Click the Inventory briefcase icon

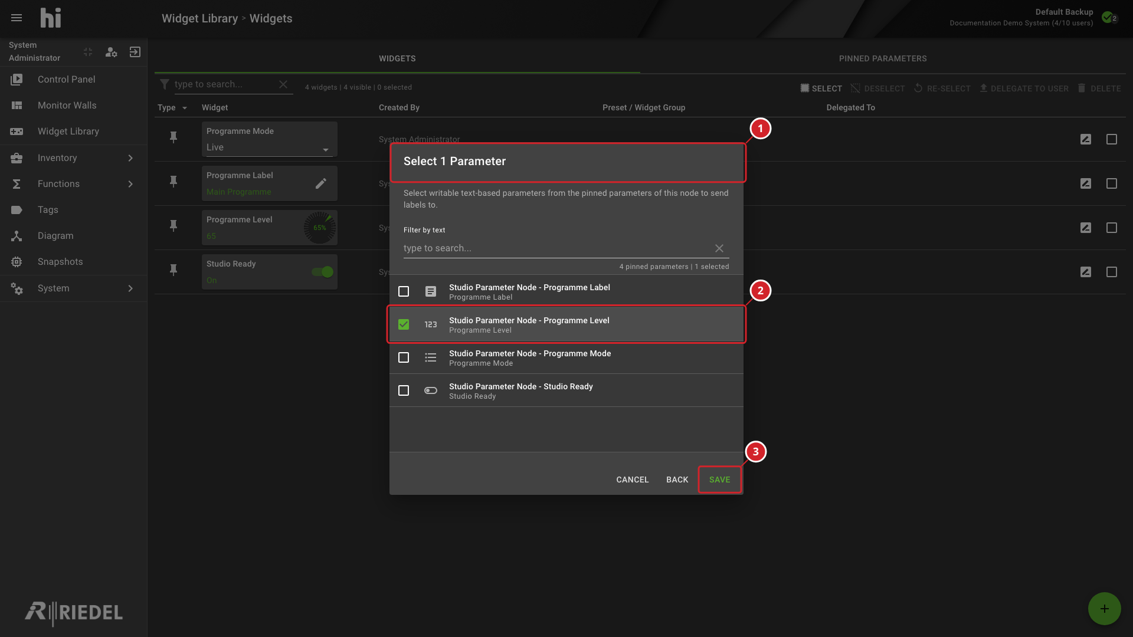coord(17,158)
